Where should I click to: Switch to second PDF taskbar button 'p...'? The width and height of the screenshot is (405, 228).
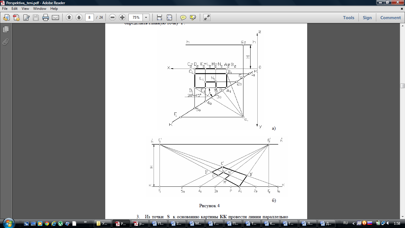(140, 223)
